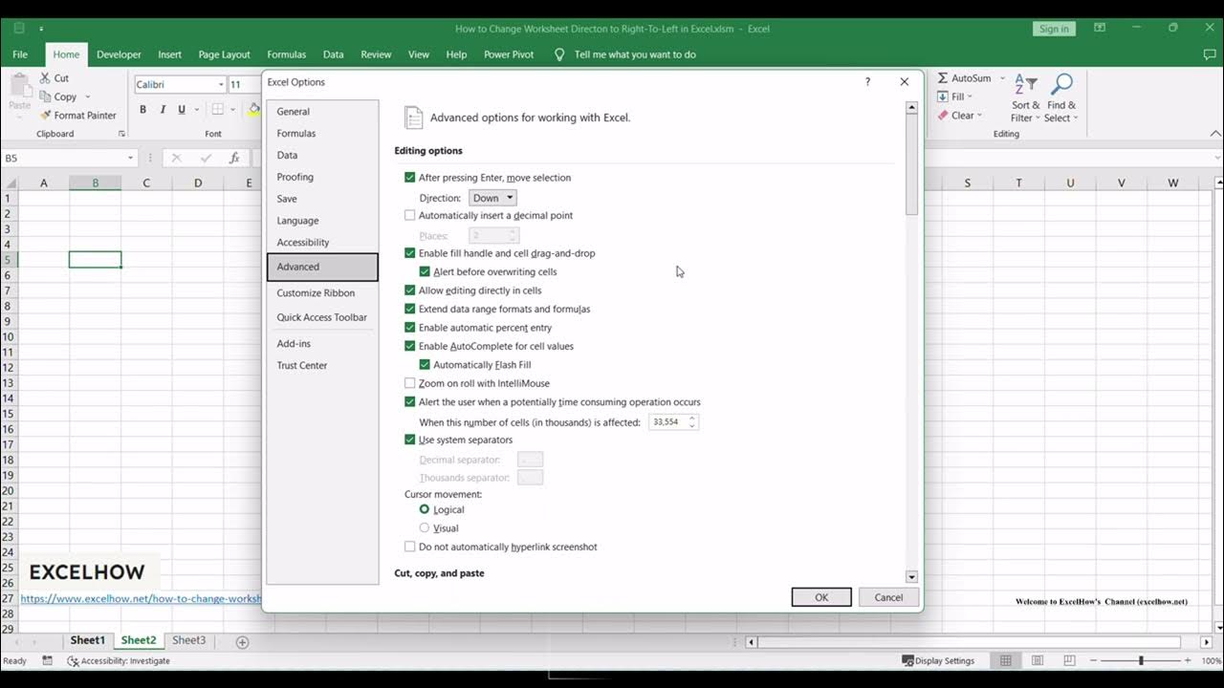The width and height of the screenshot is (1224, 688).
Task: Click the Fill down-arrow icon in Editing
Action: pos(943,97)
